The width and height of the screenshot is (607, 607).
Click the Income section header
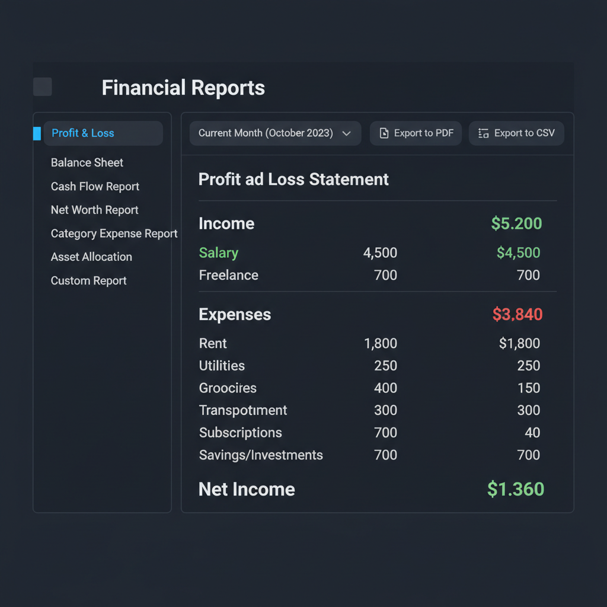[226, 223]
